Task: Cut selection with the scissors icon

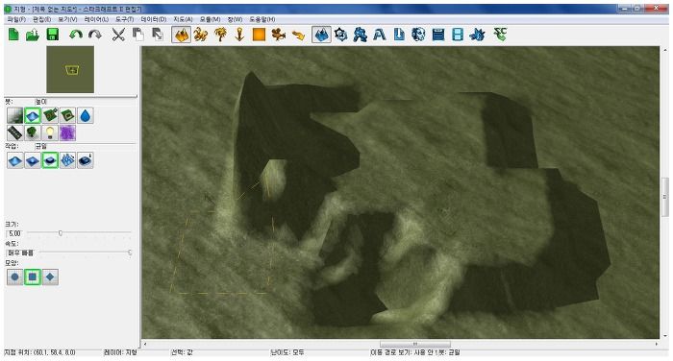Action: pos(118,35)
